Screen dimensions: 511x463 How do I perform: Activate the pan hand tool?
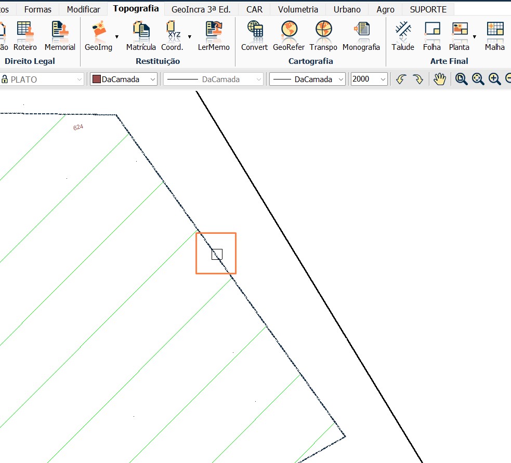[440, 79]
